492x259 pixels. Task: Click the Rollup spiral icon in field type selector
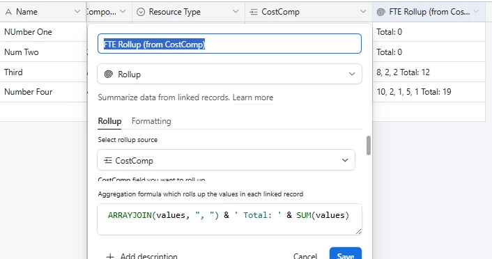[108, 74]
